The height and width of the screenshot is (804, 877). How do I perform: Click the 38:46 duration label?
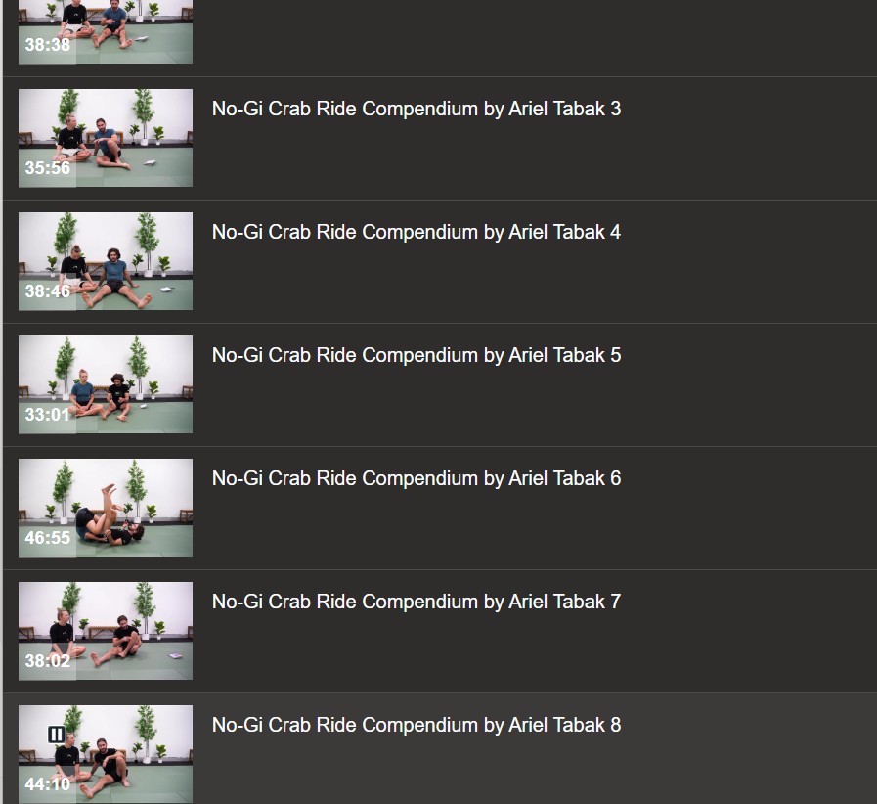tap(48, 290)
